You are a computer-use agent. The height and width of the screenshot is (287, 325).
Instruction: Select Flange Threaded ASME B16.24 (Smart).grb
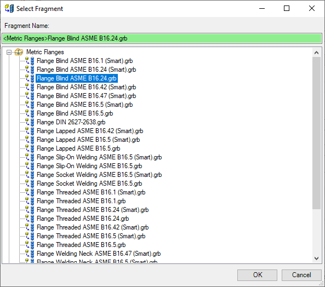tap(93, 210)
